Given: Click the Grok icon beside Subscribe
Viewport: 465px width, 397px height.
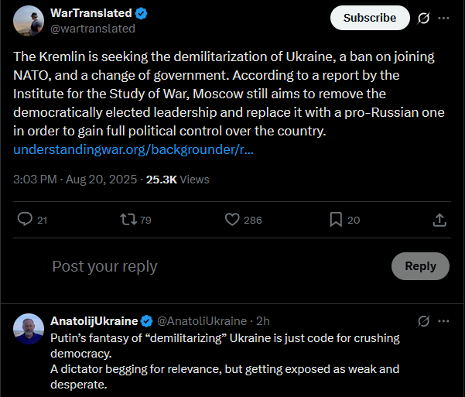Looking at the screenshot, I should point(423,18).
